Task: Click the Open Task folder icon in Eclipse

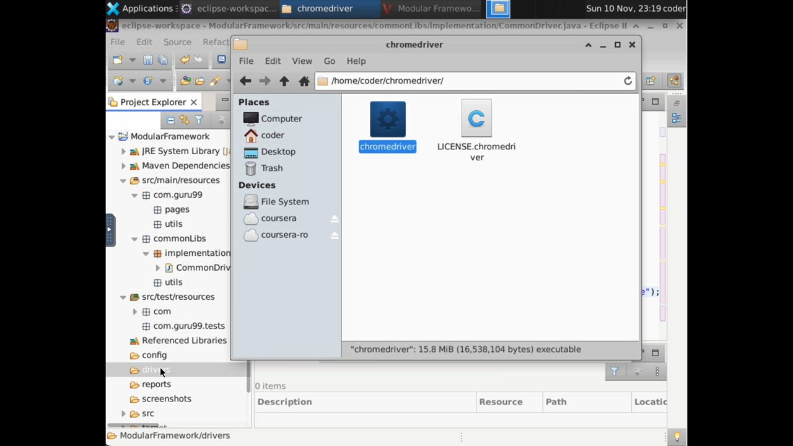Action: [x=199, y=81]
